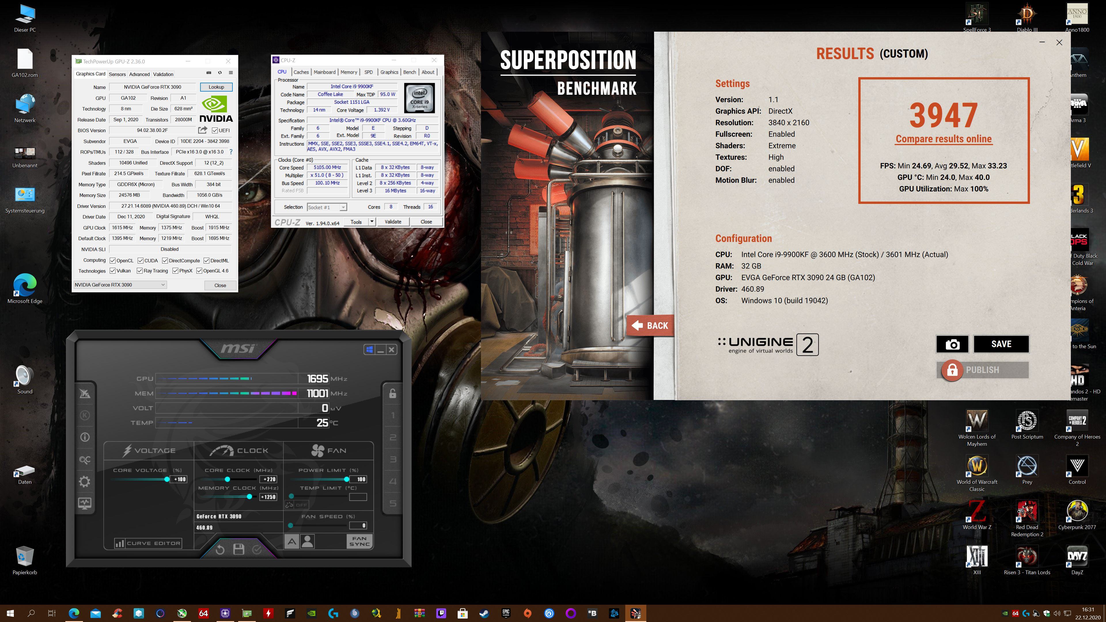Click the Memory Clock slider handle

click(249, 497)
